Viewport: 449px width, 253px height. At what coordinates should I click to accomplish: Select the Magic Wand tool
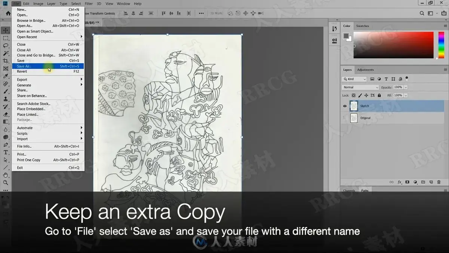[x=6, y=53]
